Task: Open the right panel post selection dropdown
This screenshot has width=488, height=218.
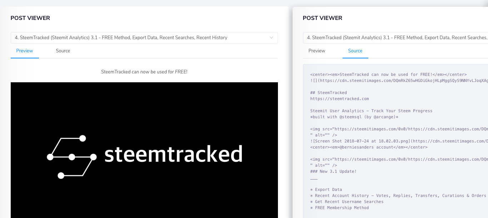Action: point(395,38)
